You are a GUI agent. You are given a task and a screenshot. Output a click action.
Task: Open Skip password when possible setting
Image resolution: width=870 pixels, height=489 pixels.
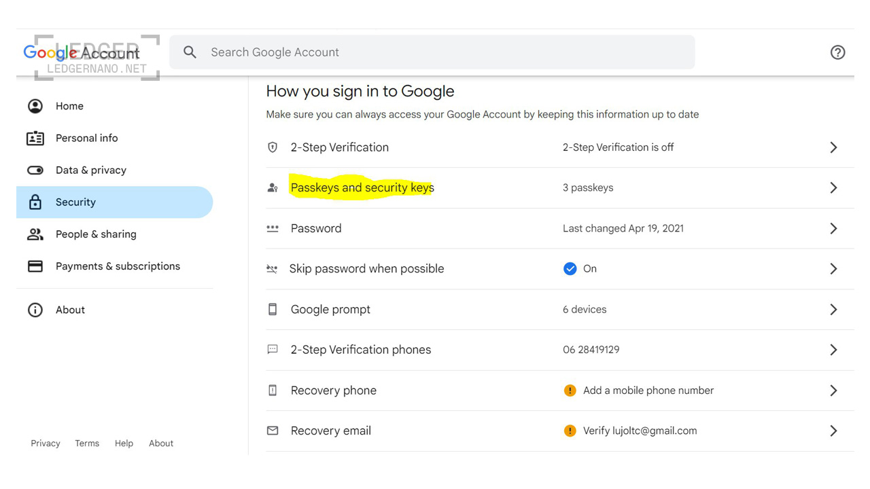366,269
